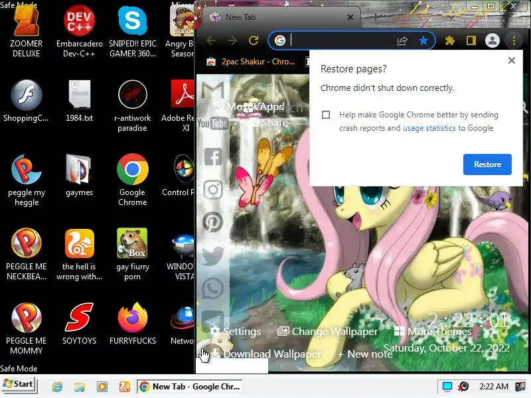Click the Chrome forward arrow

pyautogui.click(x=232, y=40)
